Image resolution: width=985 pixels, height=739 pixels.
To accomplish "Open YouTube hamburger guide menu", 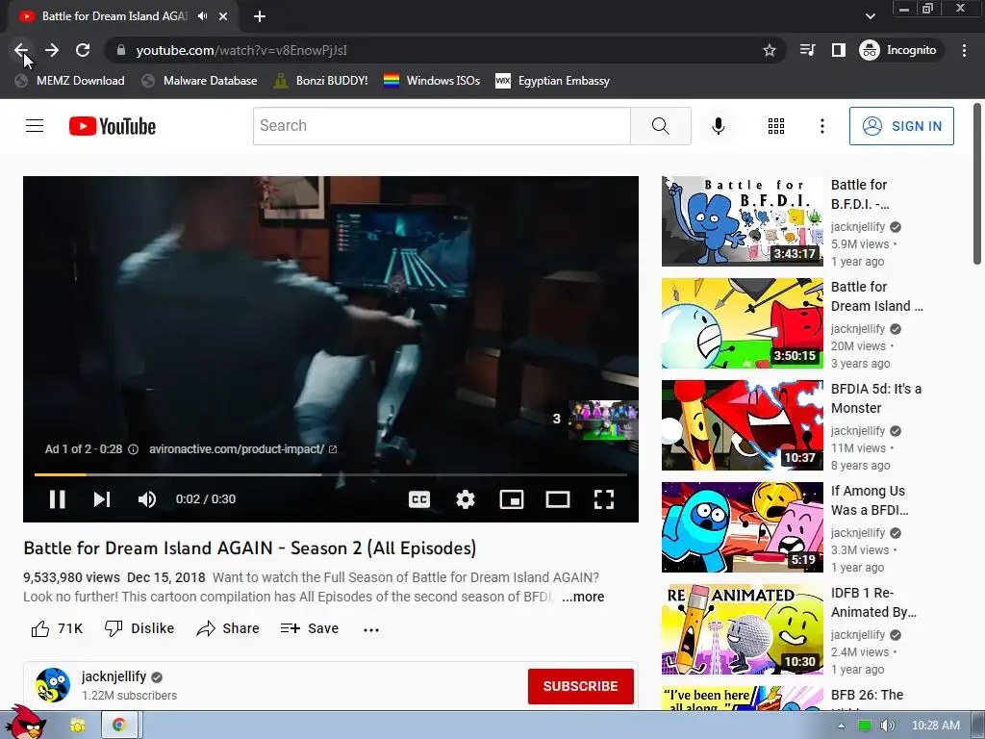I will (35, 126).
